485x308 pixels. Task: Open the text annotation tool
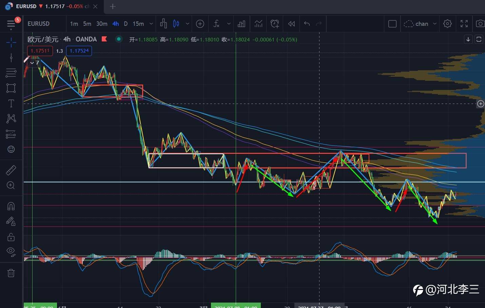pos(11,103)
